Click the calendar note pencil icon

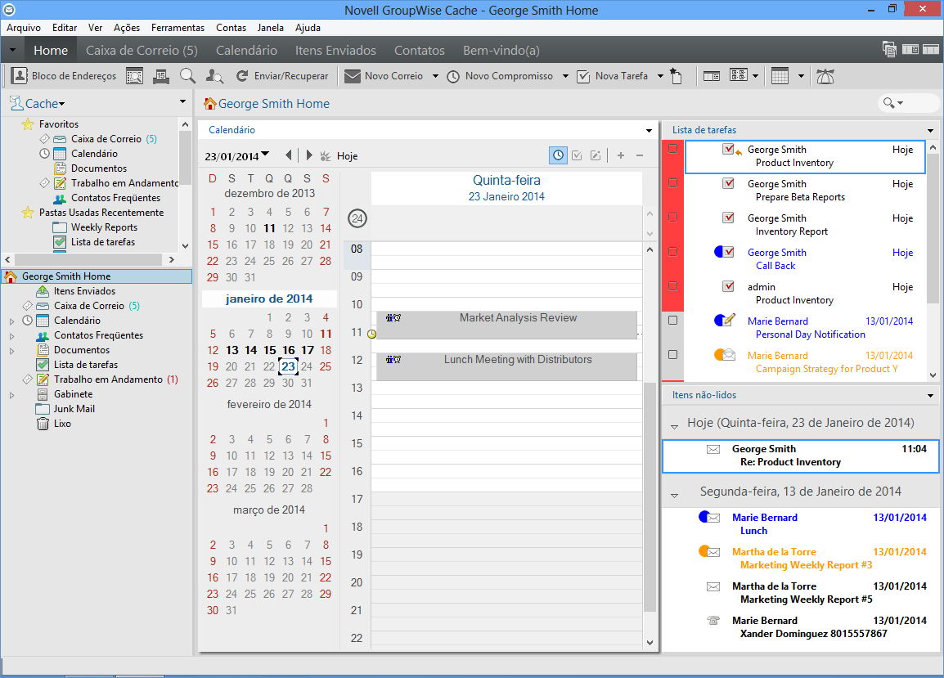pos(596,155)
